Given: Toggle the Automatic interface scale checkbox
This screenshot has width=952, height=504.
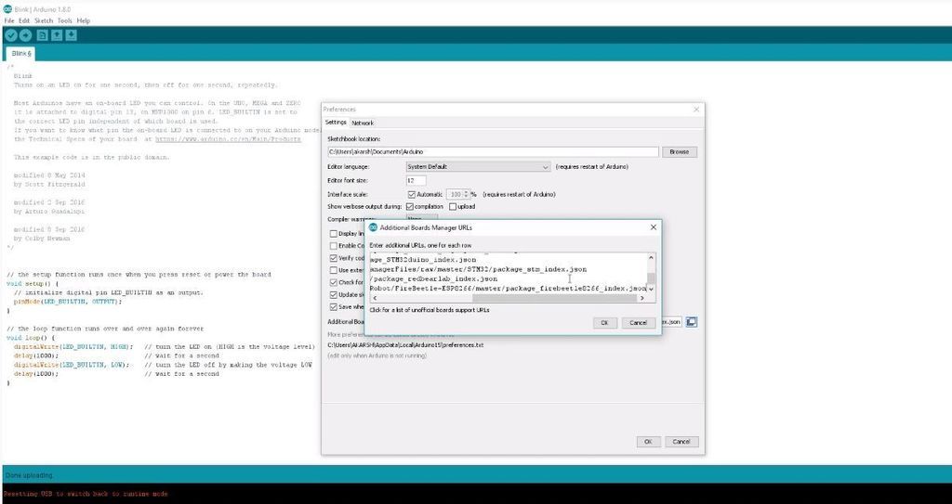Looking at the screenshot, I should pyautogui.click(x=412, y=195).
